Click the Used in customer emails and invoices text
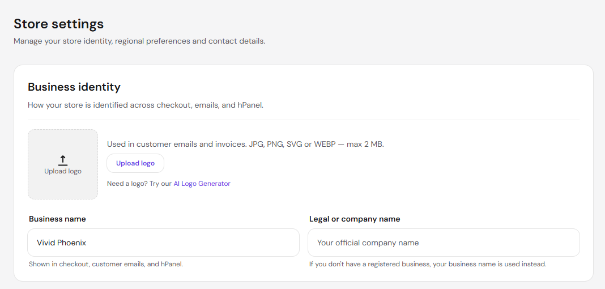The width and height of the screenshot is (605, 289). click(245, 144)
